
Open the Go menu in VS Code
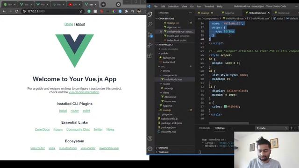point(192,6)
